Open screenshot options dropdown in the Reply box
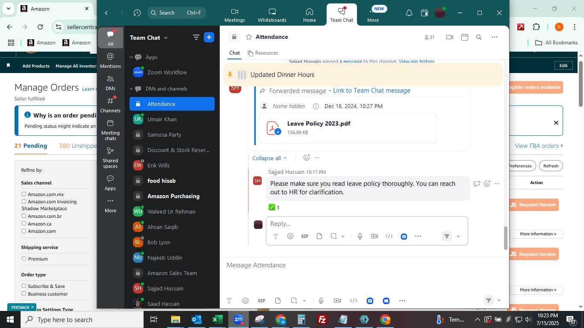The height and width of the screenshot is (328, 584). 343,236
